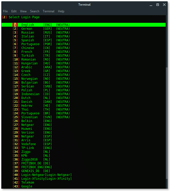Click the 'KPN' list entry
The width and height of the screenshot is (170, 191).
coord(24,156)
